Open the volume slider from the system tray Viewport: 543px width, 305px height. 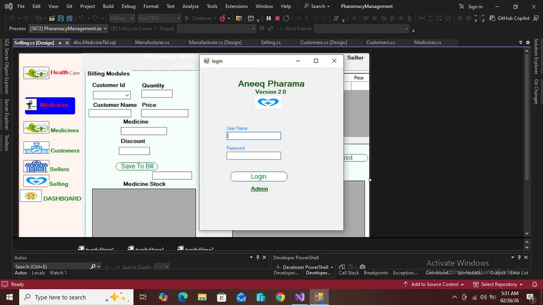(483, 297)
